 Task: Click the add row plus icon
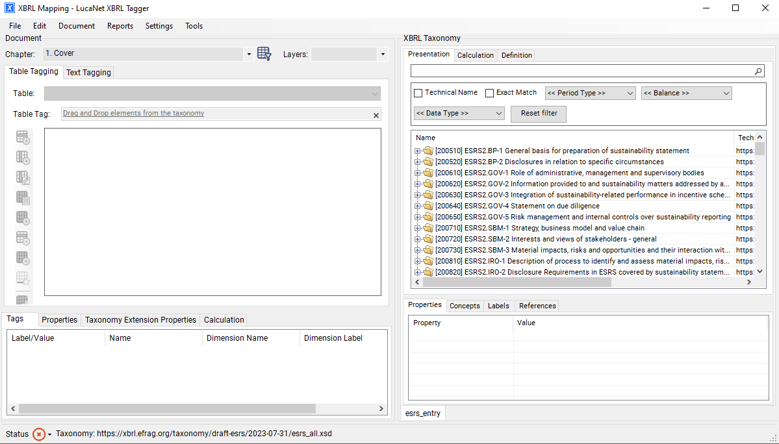click(23, 218)
